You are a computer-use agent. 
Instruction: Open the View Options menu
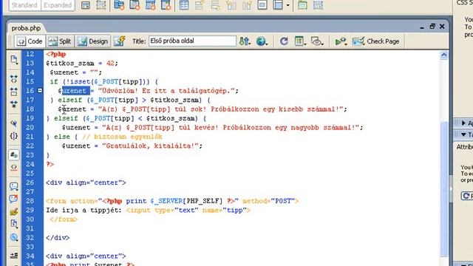[300, 41]
